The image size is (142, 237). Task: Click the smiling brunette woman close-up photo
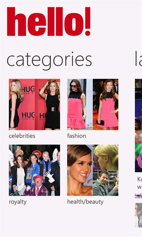click(80, 170)
